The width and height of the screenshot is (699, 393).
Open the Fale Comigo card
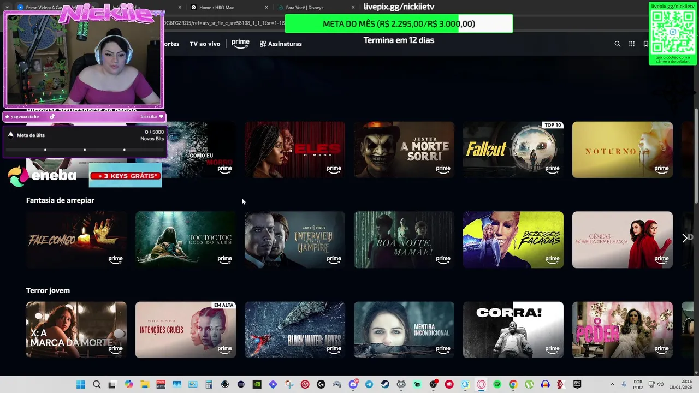click(76, 240)
